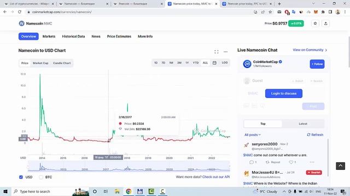Viewport: 350px width, 196px height.
Task: Open Chrome from the taskbar
Action: [x=129, y=191]
